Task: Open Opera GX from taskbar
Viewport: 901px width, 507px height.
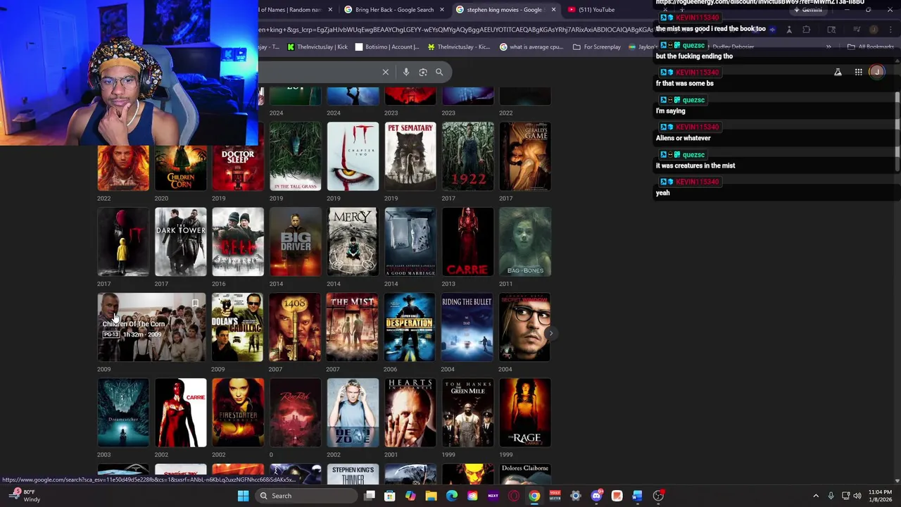Action: pos(514,496)
